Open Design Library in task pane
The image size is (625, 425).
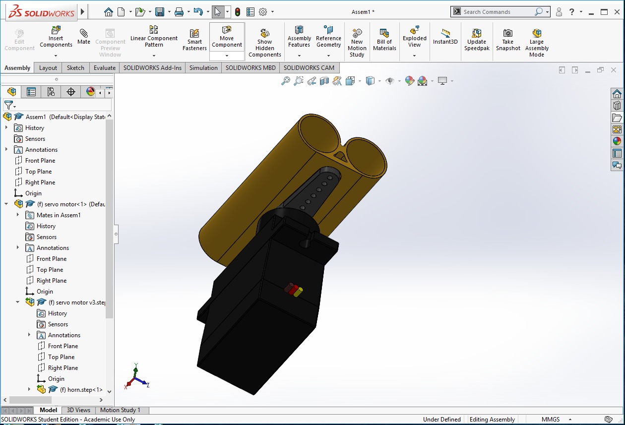[x=617, y=106]
